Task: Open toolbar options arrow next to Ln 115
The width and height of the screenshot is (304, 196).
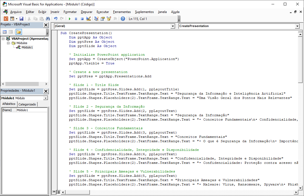Action: point(179,19)
